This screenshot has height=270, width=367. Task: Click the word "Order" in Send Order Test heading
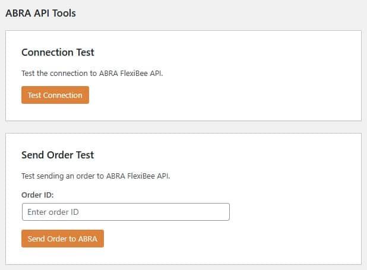tap(61, 155)
